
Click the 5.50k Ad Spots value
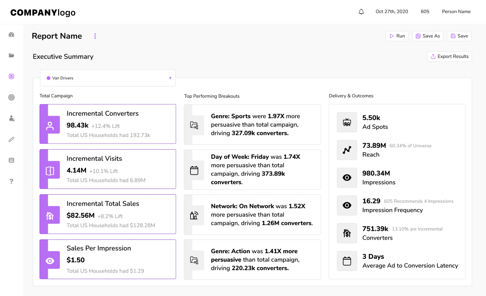pyautogui.click(x=371, y=118)
